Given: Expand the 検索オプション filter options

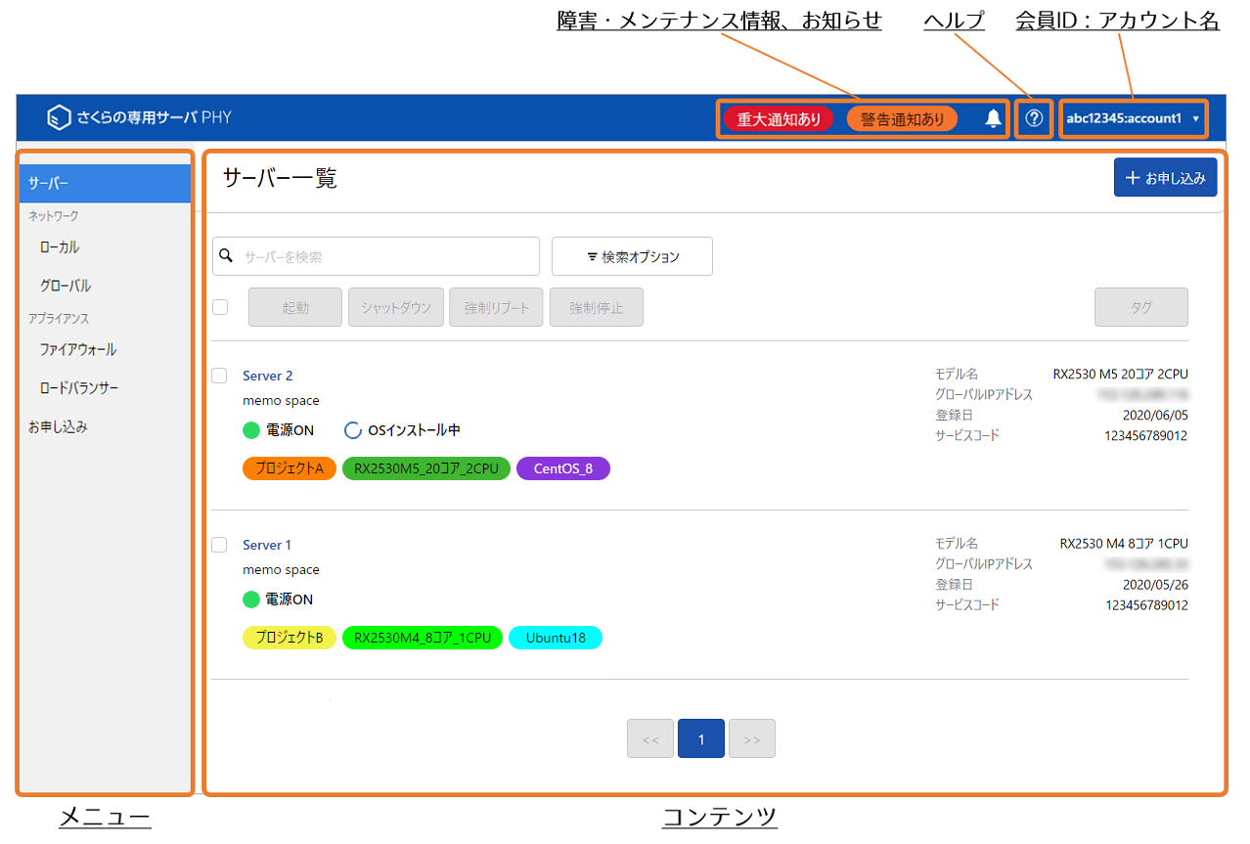Looking at the screenshot, I should coord(632,256).
